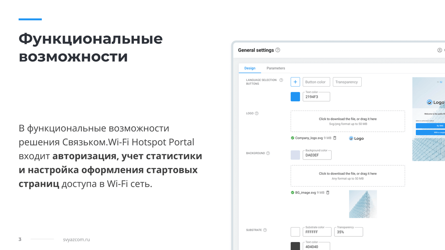The image size is (445, 250).
Task: Edit the Background color DAE0EF field
Action: (317, 155)
